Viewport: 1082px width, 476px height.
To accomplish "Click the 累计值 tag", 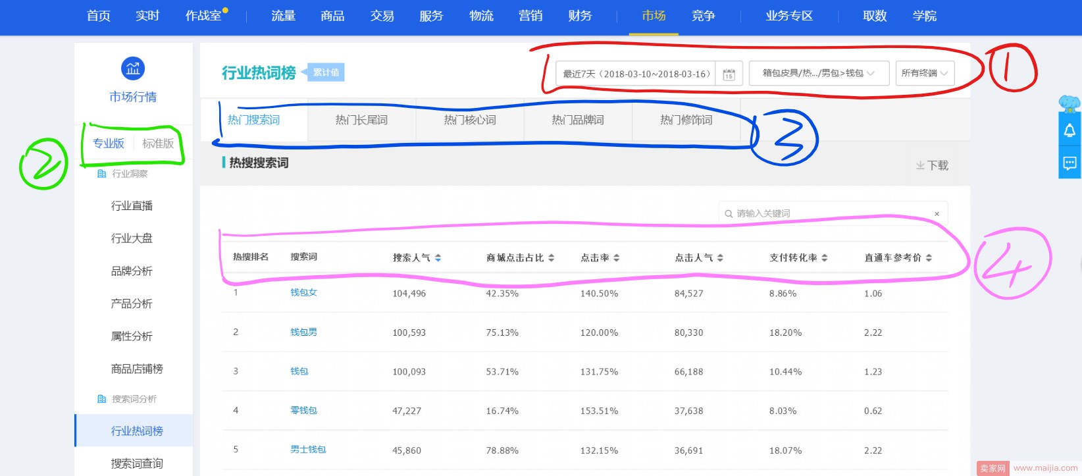I will click(326, 72).
